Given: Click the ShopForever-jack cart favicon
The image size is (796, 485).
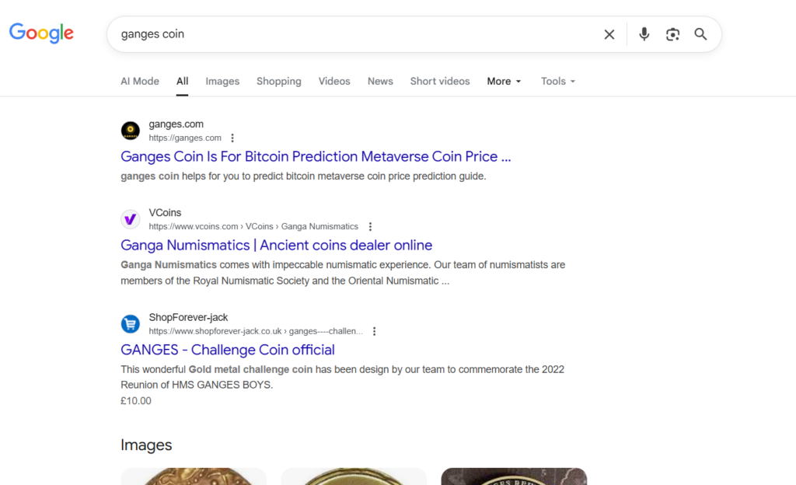Looking at the screenshot, I should [131, 323].
